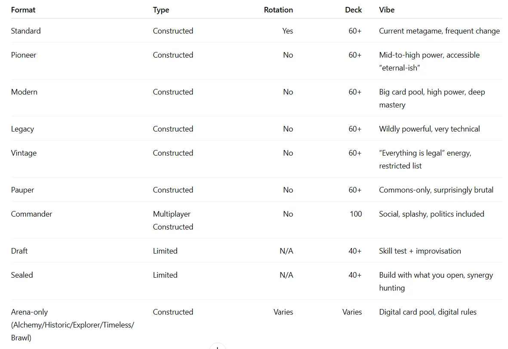Select the Sealed format cell
This screenshot has height=349, width=508.
point(22,275)
